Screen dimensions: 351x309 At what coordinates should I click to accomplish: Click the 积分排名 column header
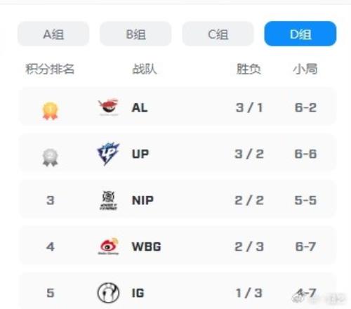[x=50, y=69]
